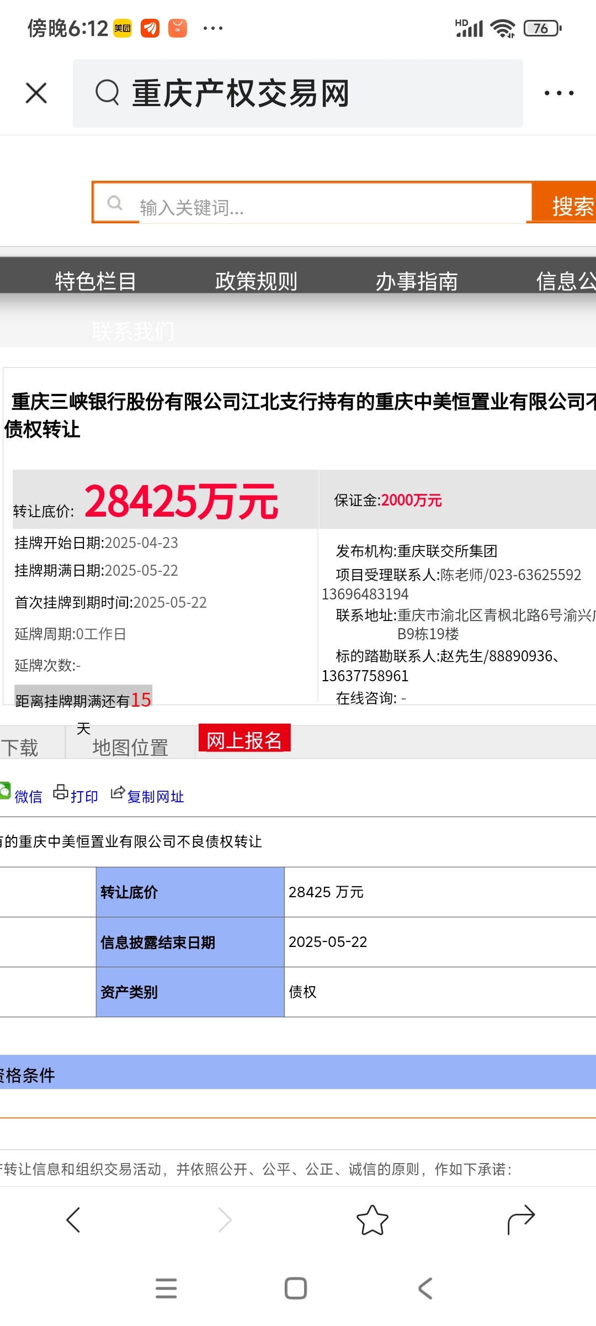Open the 政策规则 menu
Viewport: 596px width, 1326px height.
[257, 281]
